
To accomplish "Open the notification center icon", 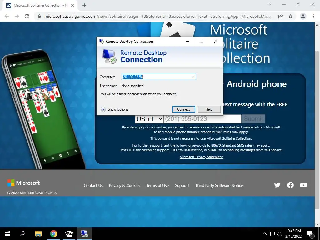I will 310,234.
